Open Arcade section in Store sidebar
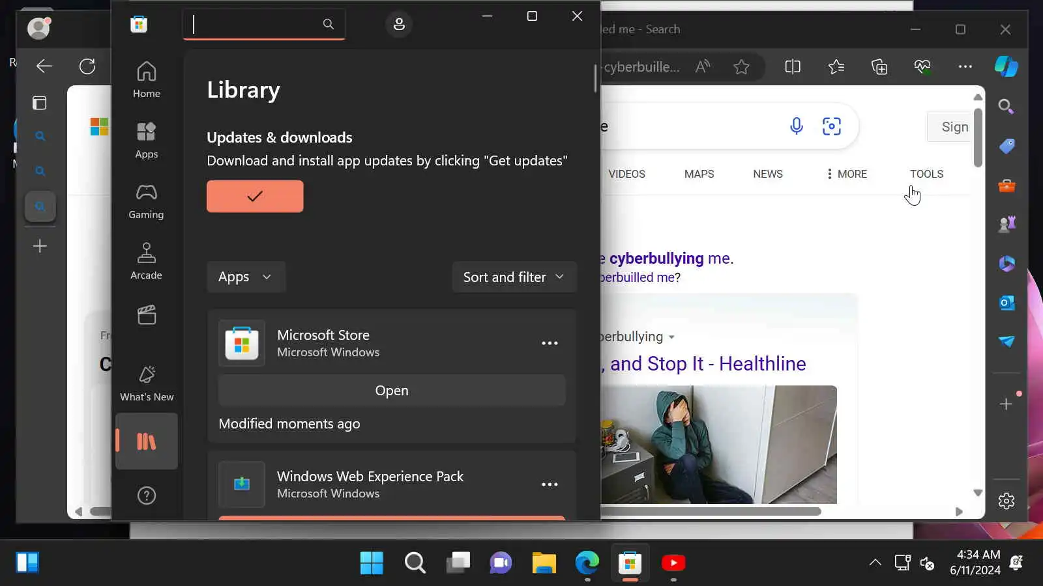Image resolution: width=1043 pixels, height=586 pixels. coord(147,262)
